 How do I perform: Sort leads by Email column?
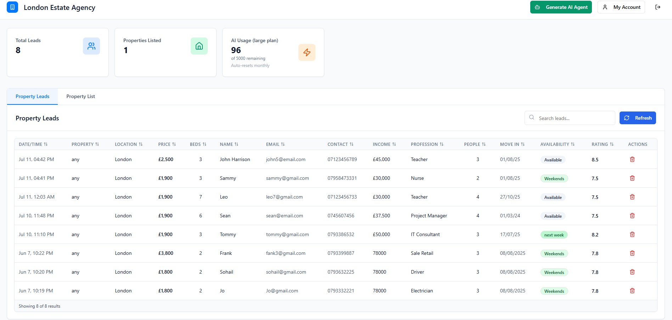tap(275, 144)
